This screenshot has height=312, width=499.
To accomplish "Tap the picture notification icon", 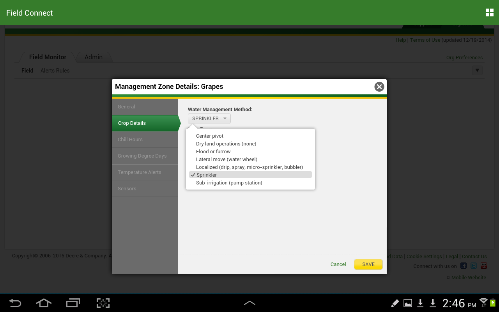I will pos(408,303).
